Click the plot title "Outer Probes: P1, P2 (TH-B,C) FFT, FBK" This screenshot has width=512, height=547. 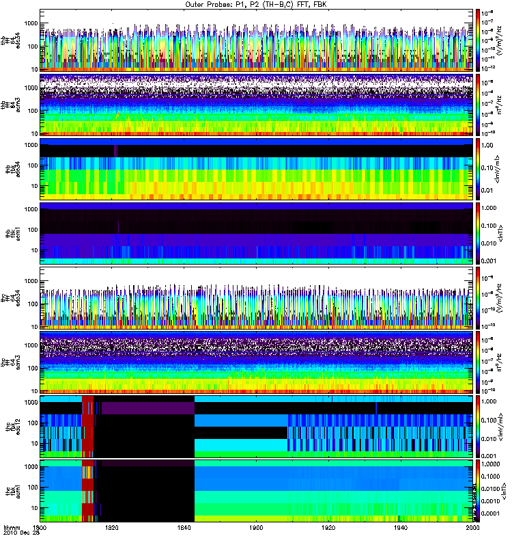256,5
